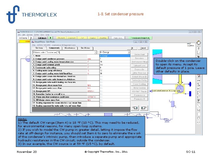Open the 0 - Design mode dropdown
Viewport: 212px width, 159px height.
coord(129,52)
